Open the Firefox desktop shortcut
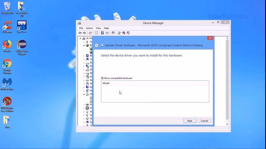This screenshot has width=266, height=149. click(7, 46)
